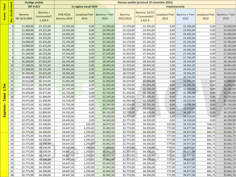The width and height of the screenshot is (236, 177).
Task: Click the 146,25 LoopbaanToel 2023 cell
Action: click(x=206, y=124)
